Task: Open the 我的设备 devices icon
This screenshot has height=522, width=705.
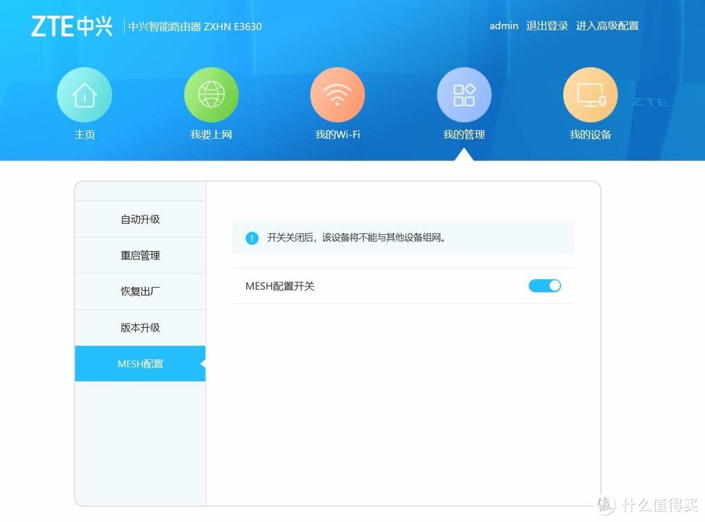Action: tap(590, 93)
